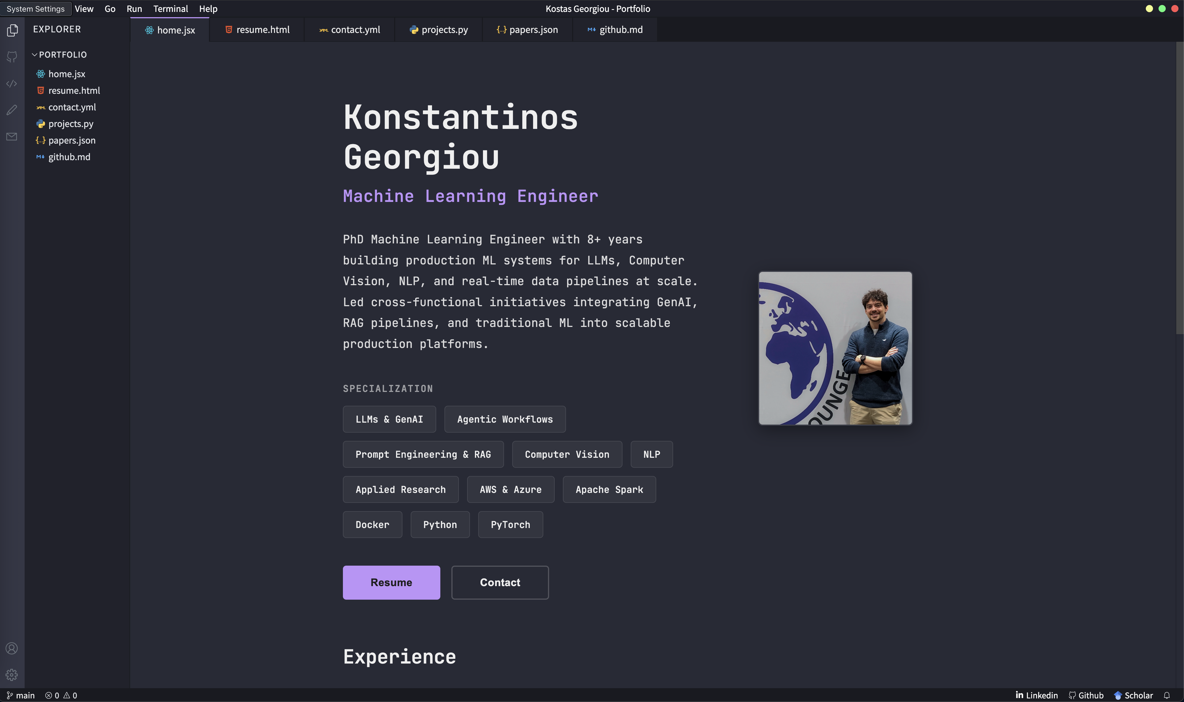Open the Go menu
Screen dimensions: 1184x702
pos(110,9)
